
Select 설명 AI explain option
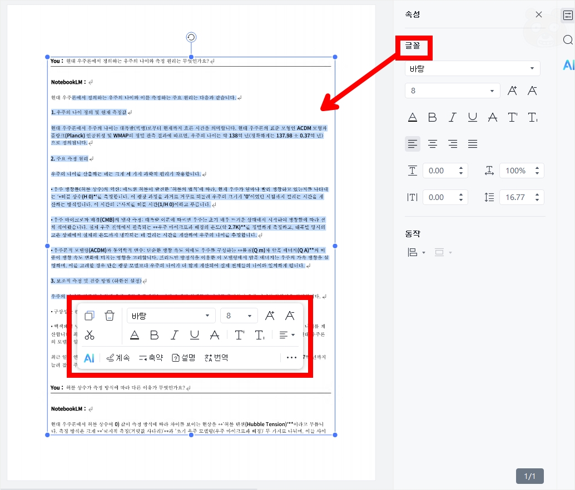pyautogui.click(x=184, y=358)
